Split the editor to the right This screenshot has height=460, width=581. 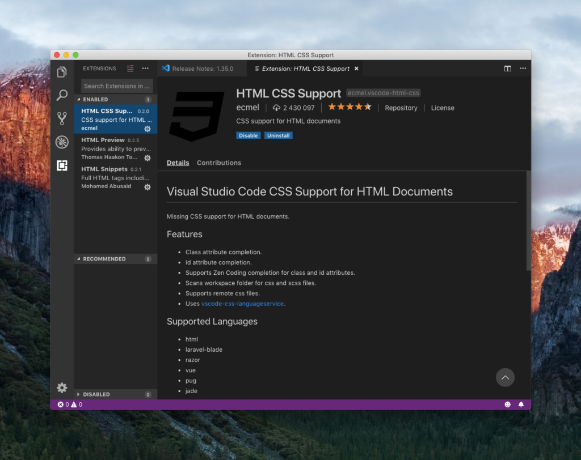tap(508, 69)
